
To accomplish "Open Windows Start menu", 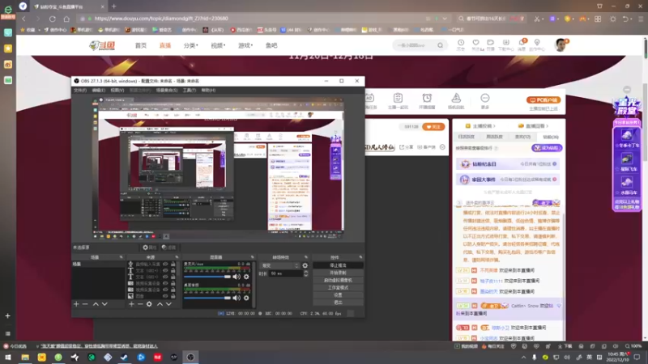I will pyautogui.click(x=8, y=357).
